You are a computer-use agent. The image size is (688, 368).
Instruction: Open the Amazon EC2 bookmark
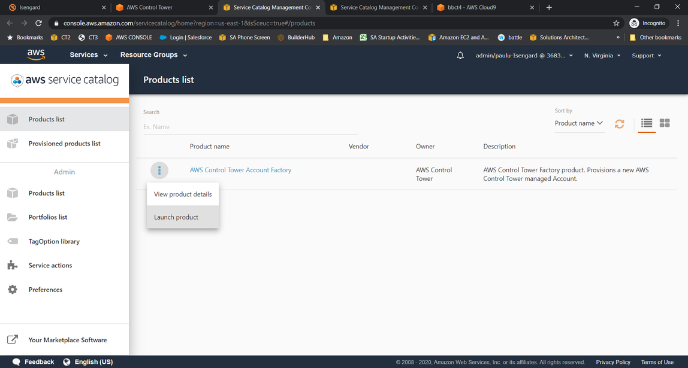pos(458,38)
